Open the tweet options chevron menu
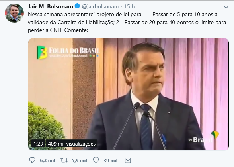The image size is (234, 167). coord(226,7)
